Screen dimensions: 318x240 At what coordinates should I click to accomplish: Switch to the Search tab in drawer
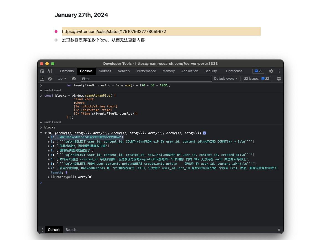(71, 230)
